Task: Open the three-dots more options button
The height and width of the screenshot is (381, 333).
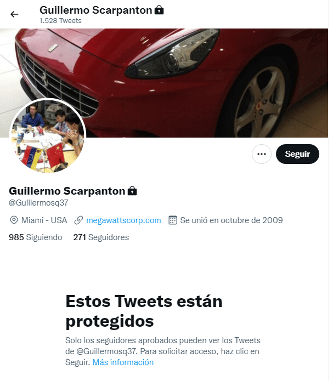Action: (262, 154)
